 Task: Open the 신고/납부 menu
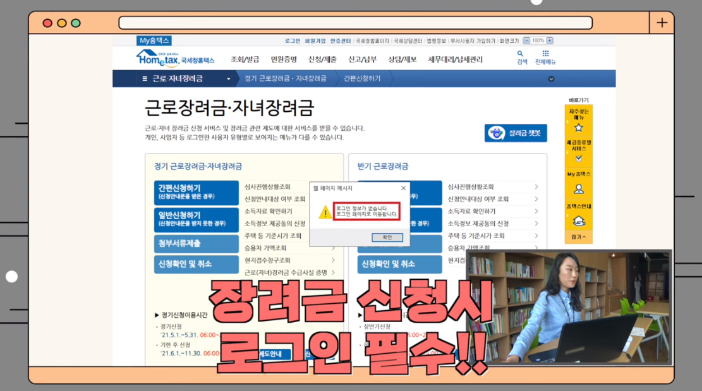362,59
